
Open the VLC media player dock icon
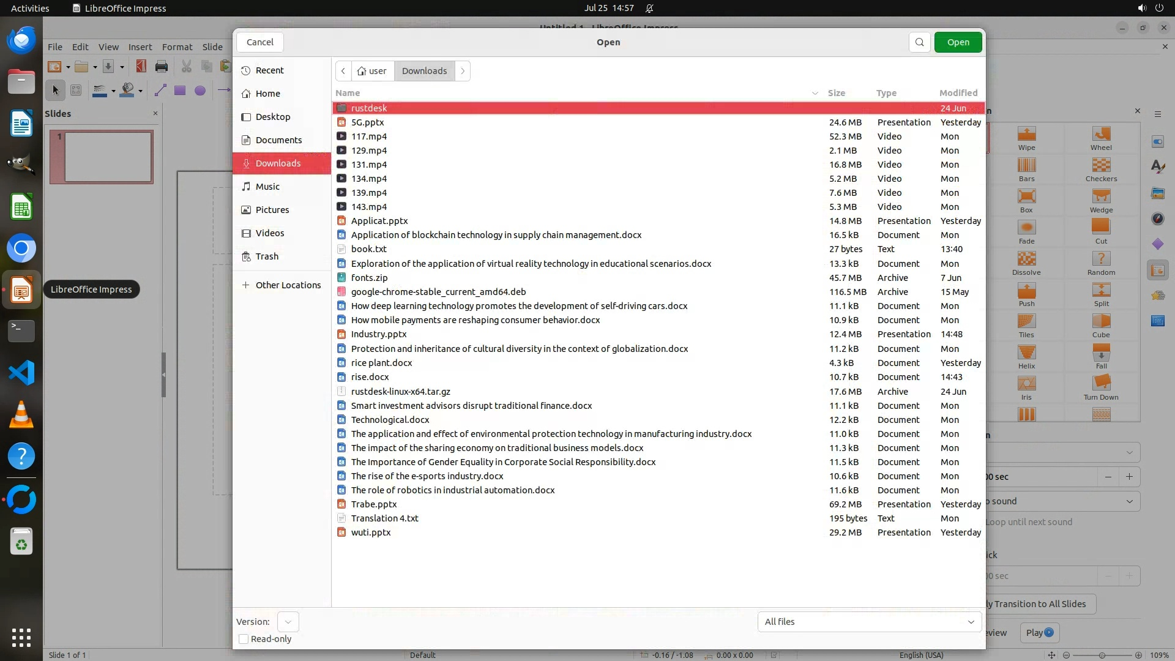(21, 414)
